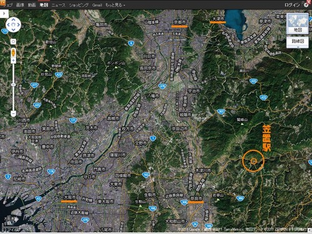Viewport: 312px width, 234px height.
Task: Click the my-location button below the pan control
Action: [x=13, y=42]
